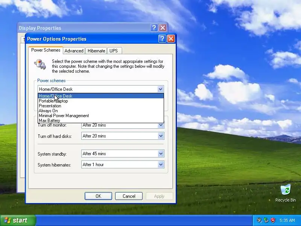Click the Display Properties title bar

[84, 28]
